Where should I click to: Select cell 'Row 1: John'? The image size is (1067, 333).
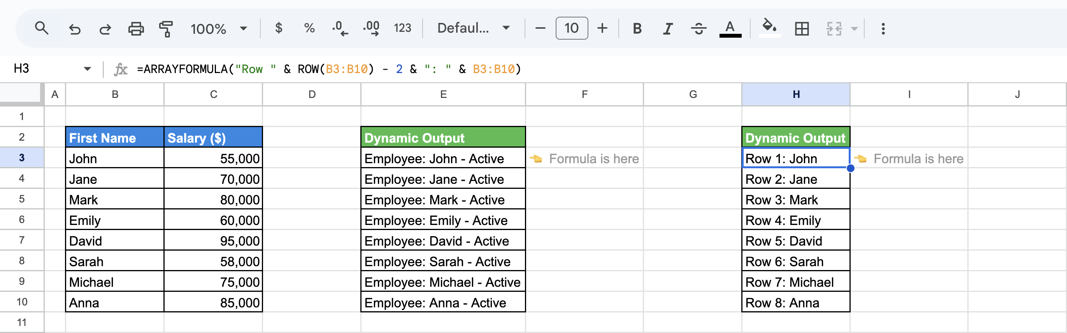pyautogui.click(x=796, y=158)
